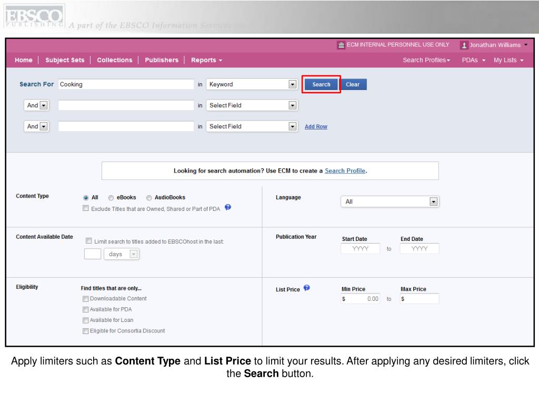Open the third row Select Field dropdown
The height and width of the screenshot is (404, 539).
[252, 126]
